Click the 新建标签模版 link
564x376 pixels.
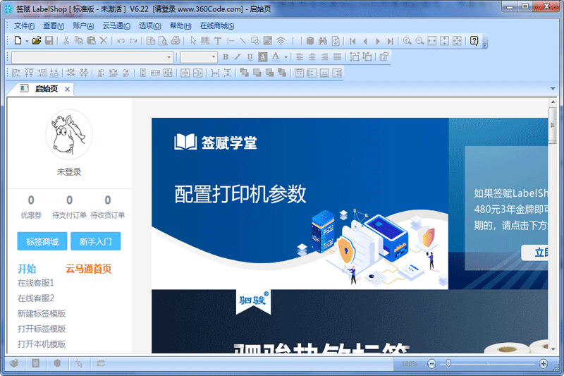42,313
